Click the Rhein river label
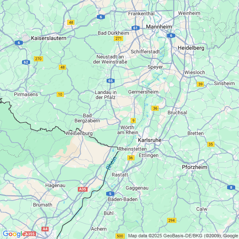 111,163
